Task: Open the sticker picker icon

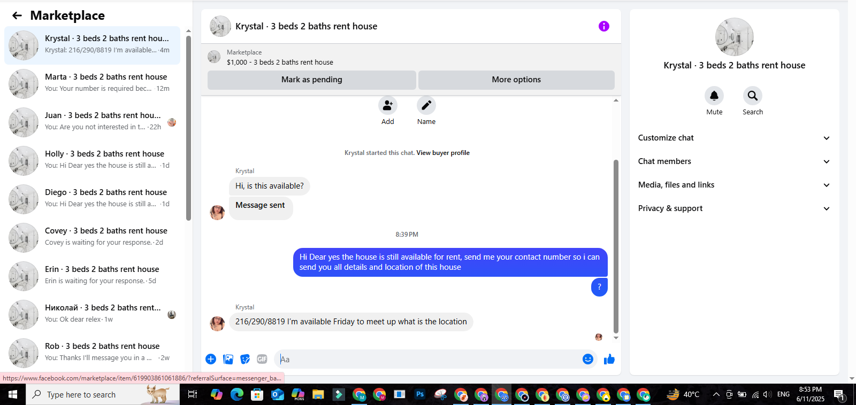Action: tap(245, 359)
